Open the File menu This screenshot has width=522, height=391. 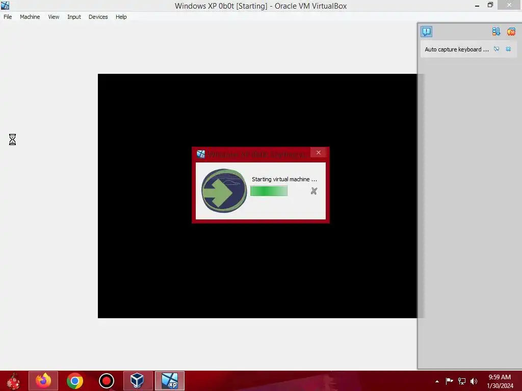click(8, 17)
